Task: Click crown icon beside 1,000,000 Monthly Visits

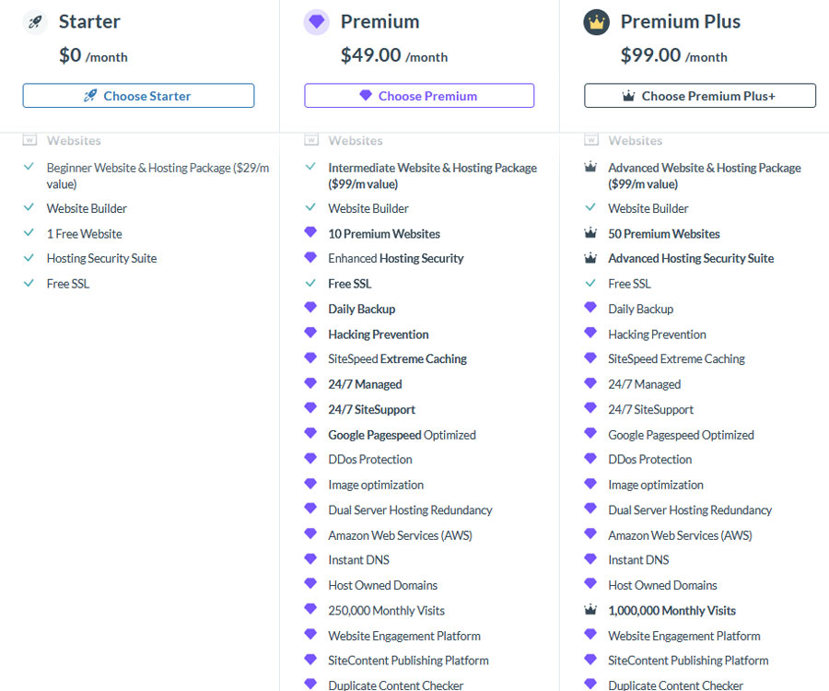Action: (x=590, y=610)
